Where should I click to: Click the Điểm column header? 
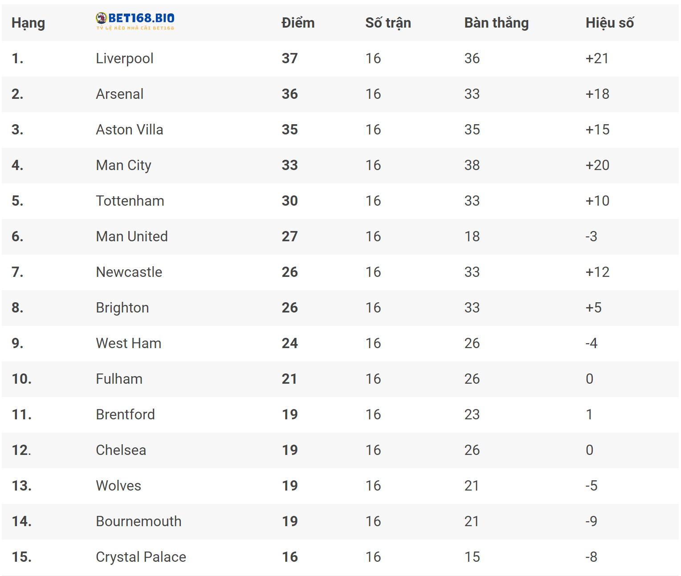tap(298, 23)
